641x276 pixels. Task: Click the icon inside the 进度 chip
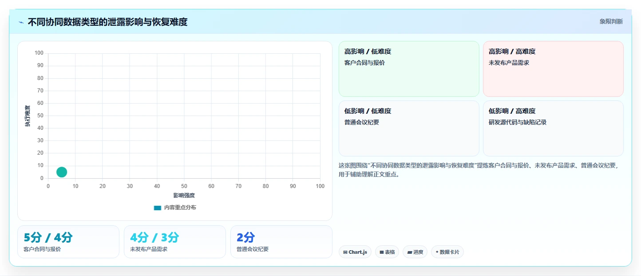point(409,252)
